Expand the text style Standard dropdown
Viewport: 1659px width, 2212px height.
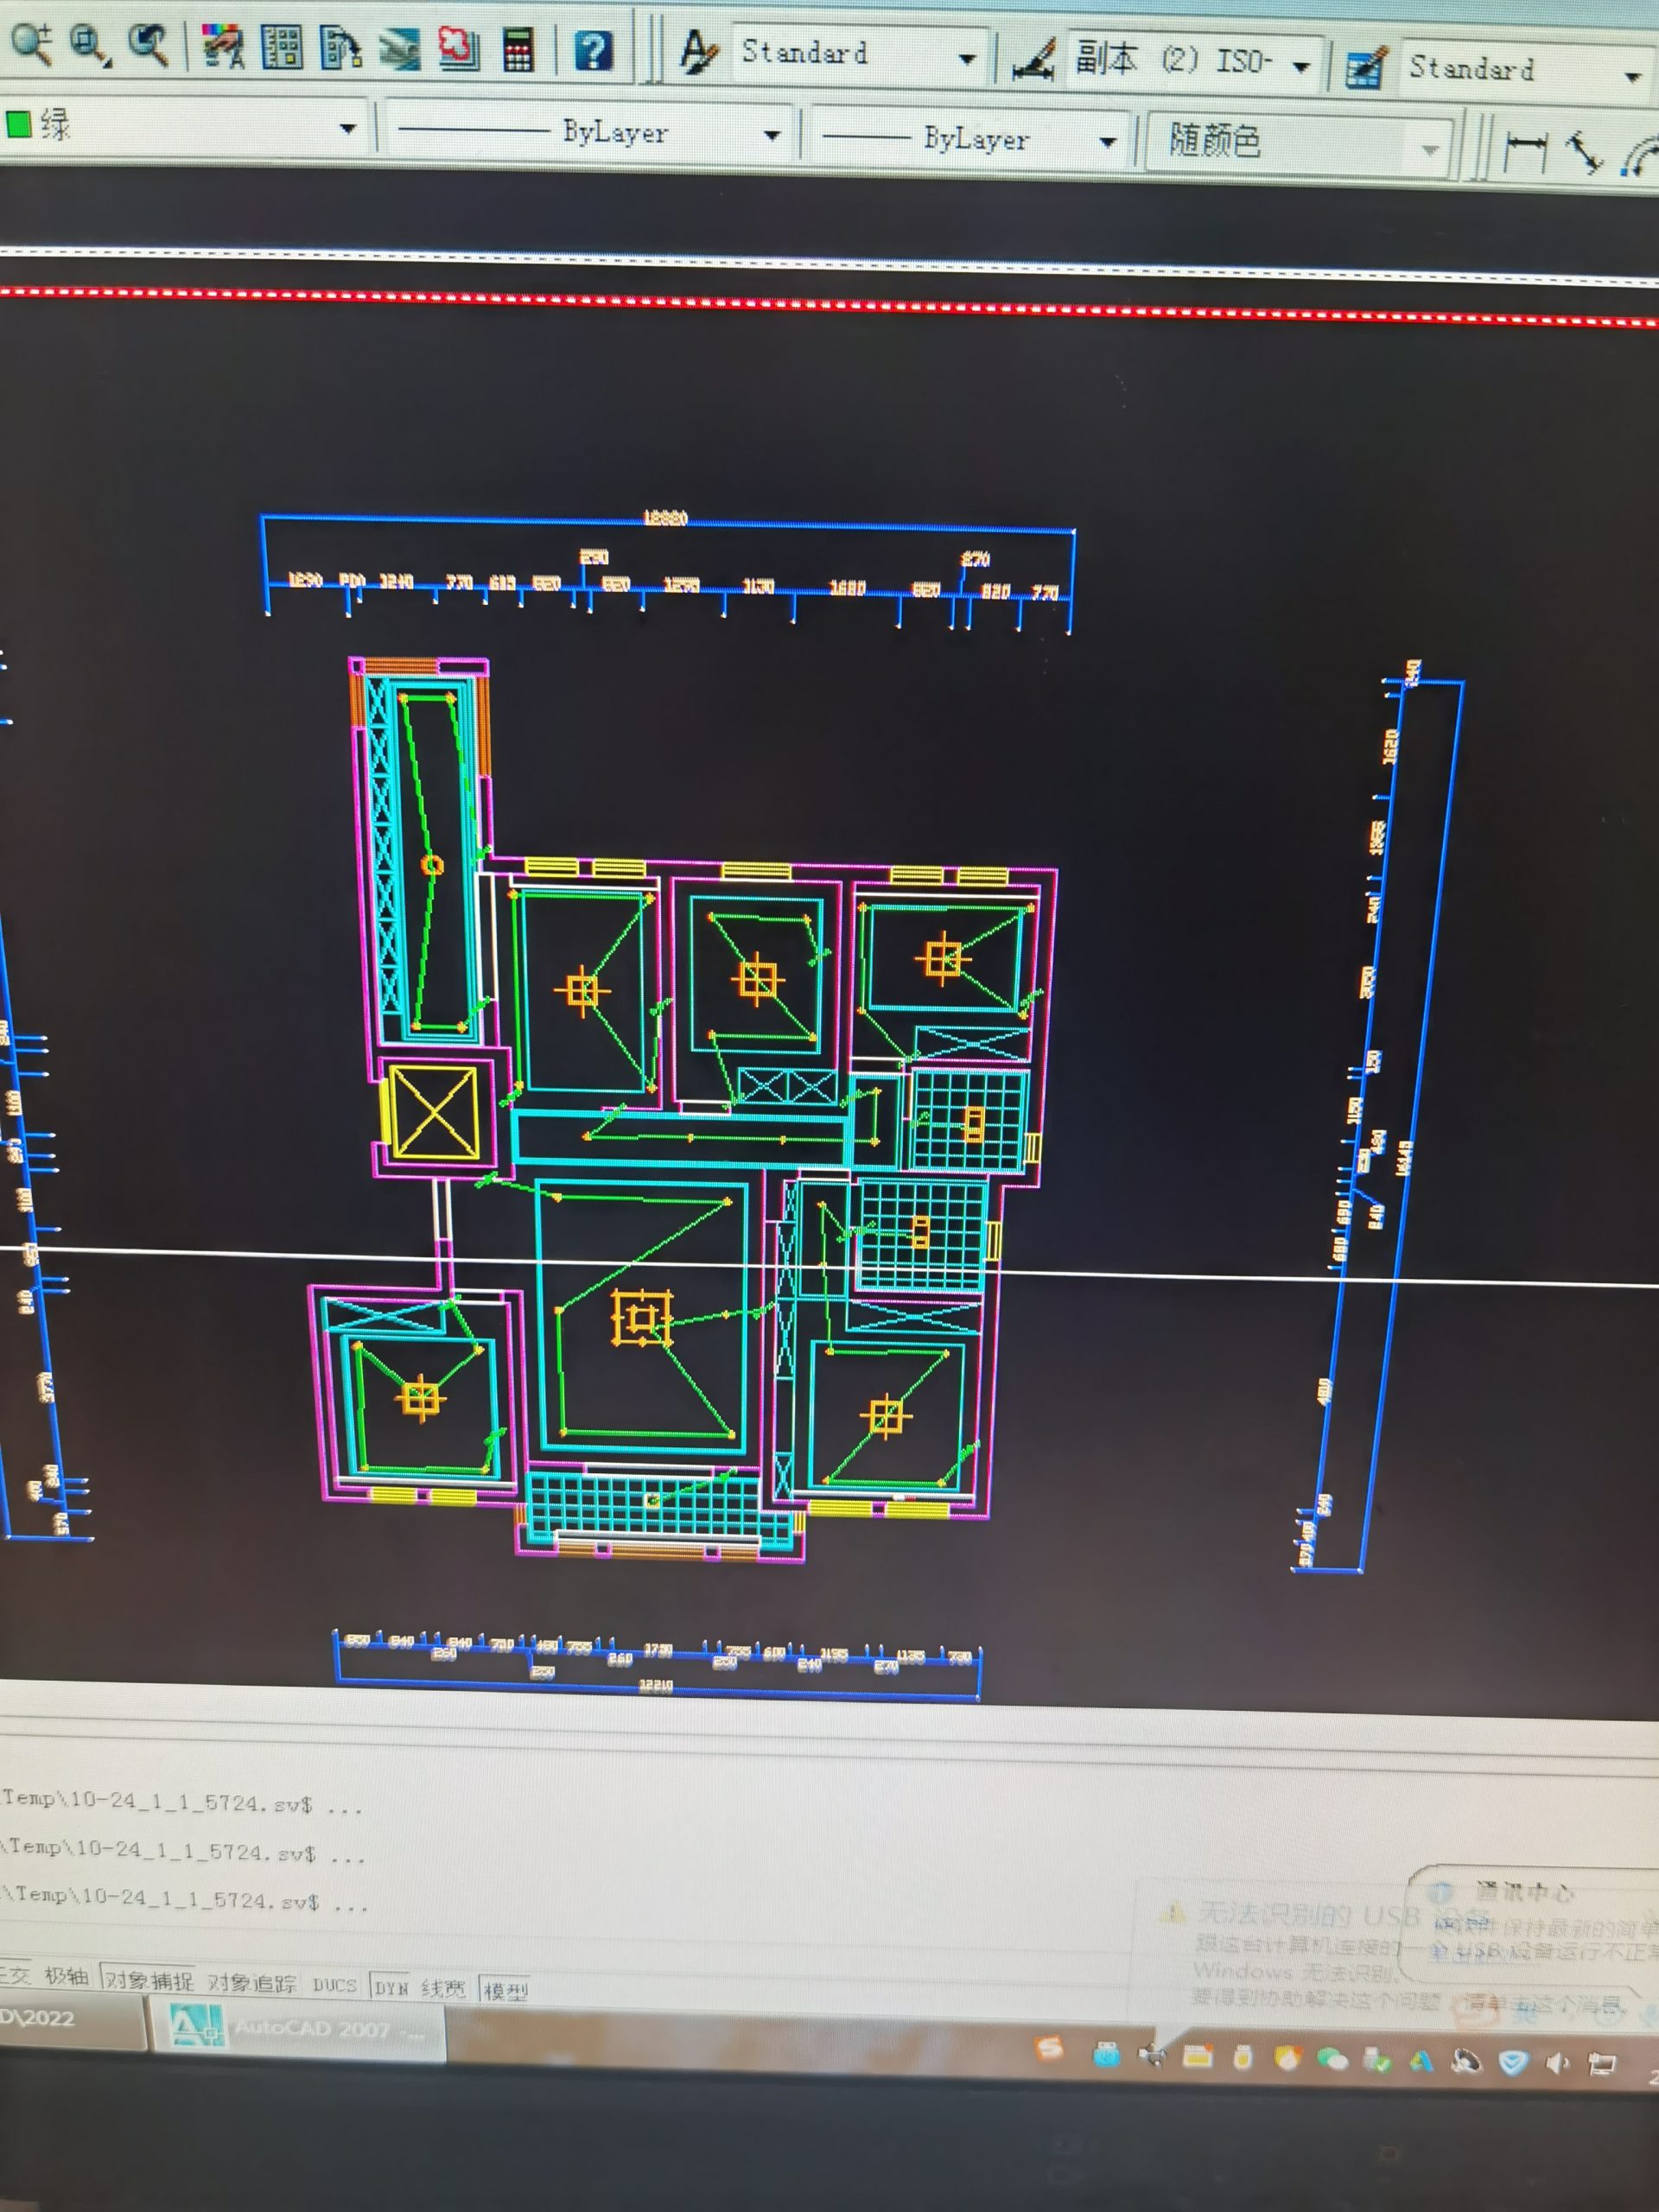(966, 59)
